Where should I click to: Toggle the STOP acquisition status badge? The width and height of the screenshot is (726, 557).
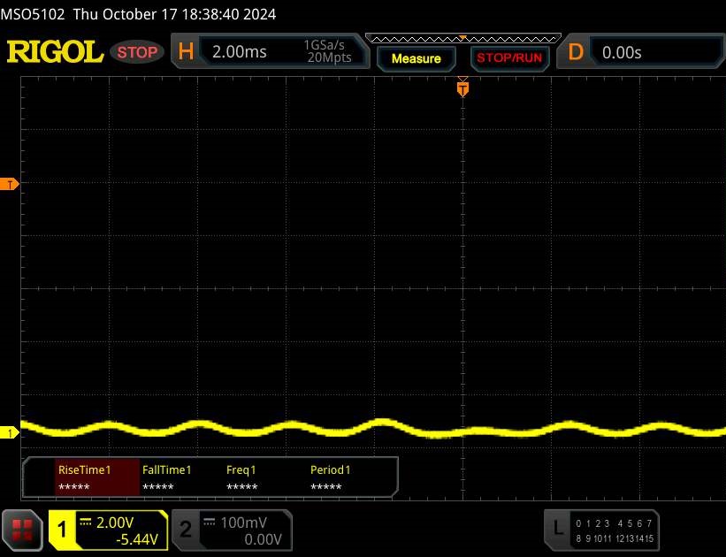[139, 52]
